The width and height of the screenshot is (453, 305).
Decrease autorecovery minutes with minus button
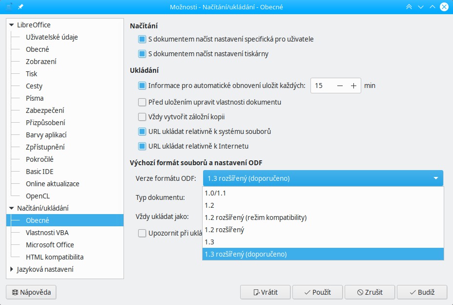pyautogui.click(x=340, y=86)
